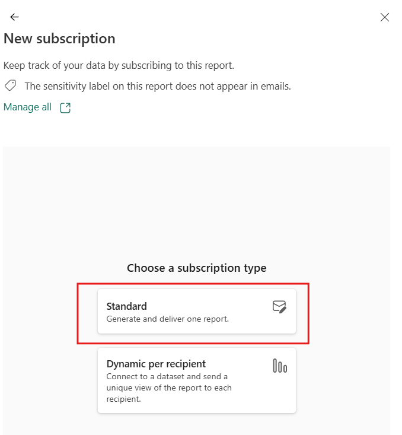Image resolution: width=402 pixels, height=435 pixels.
Task: Click the sensitivity label notice text
Action: click(158, 86)
